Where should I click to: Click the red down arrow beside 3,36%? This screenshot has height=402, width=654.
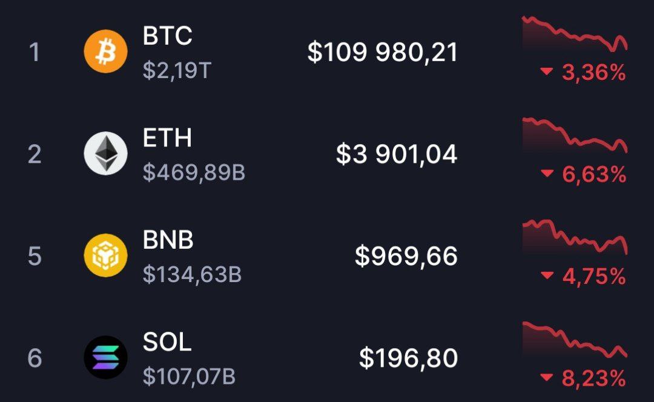(547, 73)
